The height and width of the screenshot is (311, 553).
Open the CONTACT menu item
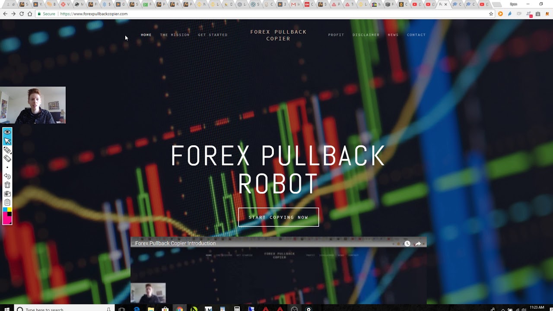[416, 35]
